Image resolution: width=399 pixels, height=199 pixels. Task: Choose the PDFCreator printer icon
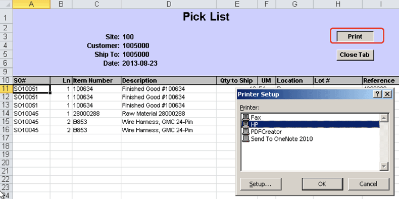245,131
